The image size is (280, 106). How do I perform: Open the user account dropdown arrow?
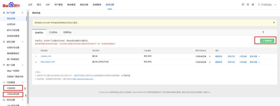click(275, 5)
